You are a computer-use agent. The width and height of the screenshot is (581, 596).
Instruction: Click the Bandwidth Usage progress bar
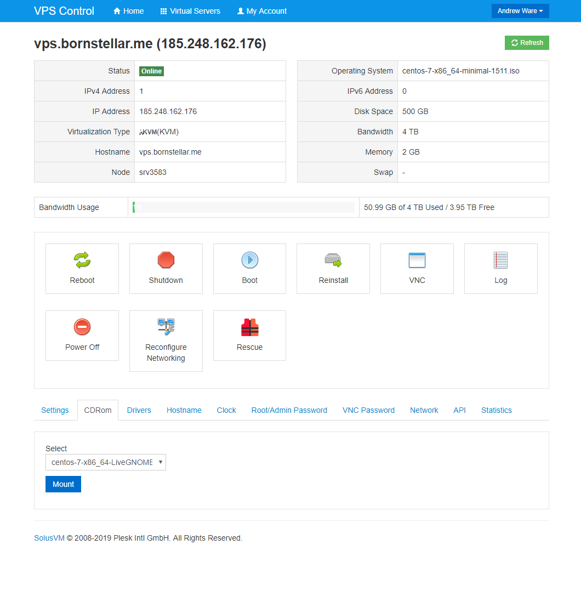coord(243,207)
